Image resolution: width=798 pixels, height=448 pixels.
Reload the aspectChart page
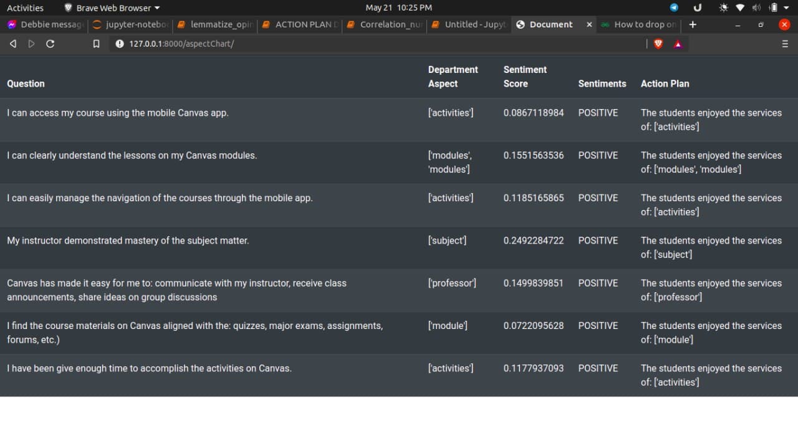(x=50, y=44)
